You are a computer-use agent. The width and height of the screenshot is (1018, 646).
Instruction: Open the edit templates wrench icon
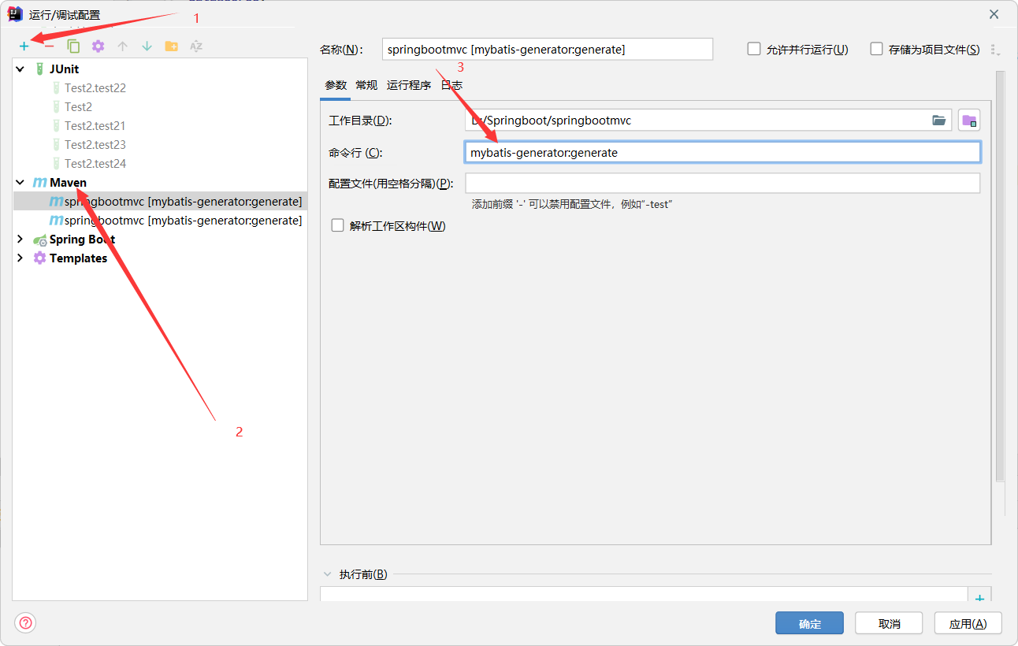coord(98,46)
